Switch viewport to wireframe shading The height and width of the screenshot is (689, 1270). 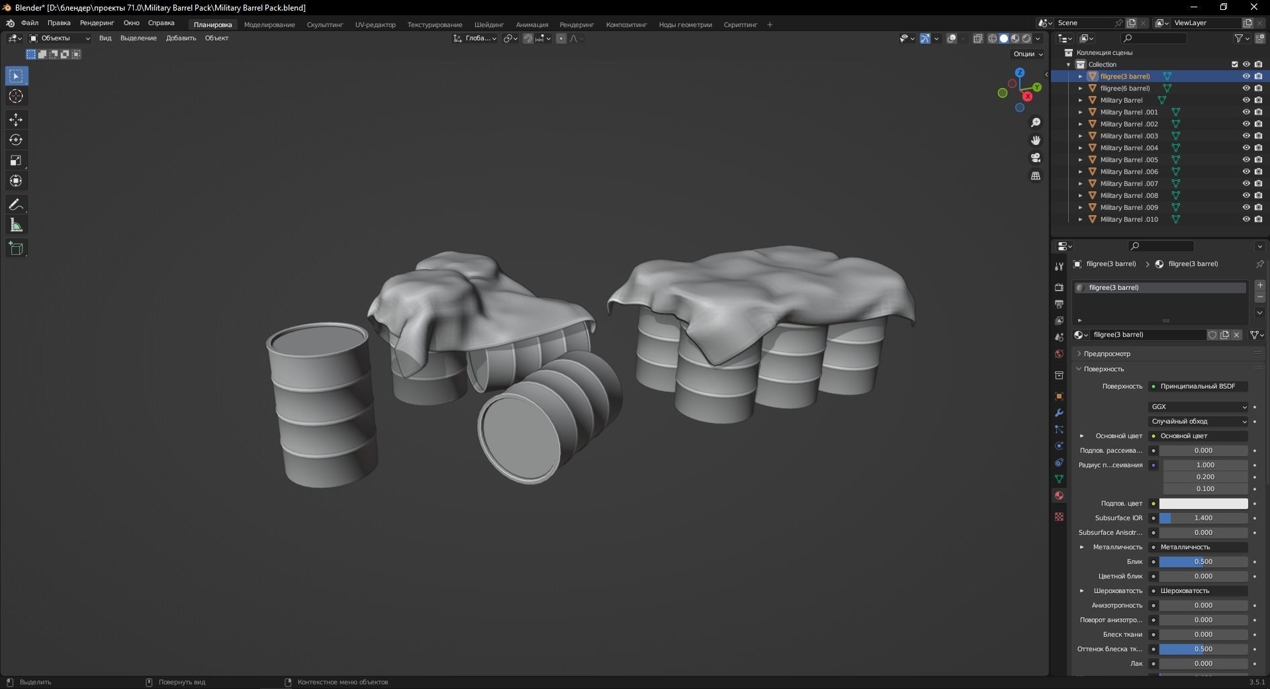pyautogui.click(x=993, y=38)
